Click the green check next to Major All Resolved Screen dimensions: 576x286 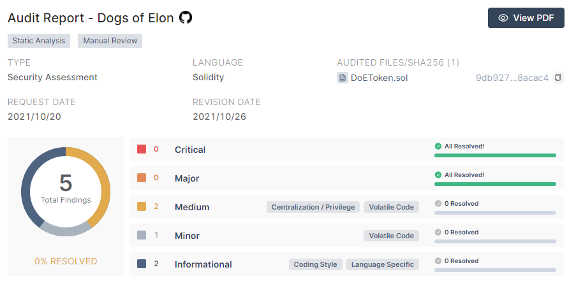pyautogui.click(x=438, y=175)
